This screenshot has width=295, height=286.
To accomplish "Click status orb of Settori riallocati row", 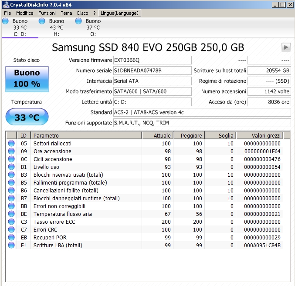I will (11, 143).
